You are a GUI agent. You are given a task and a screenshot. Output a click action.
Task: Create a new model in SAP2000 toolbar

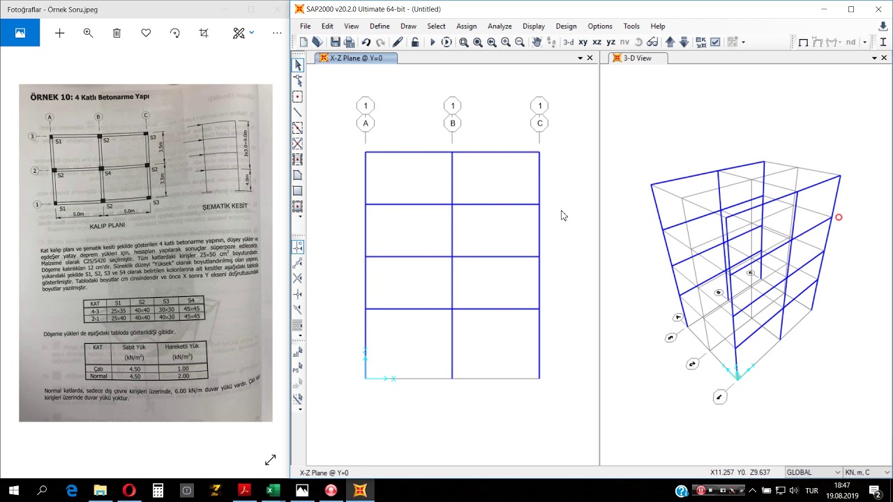(x=303, y=43)
